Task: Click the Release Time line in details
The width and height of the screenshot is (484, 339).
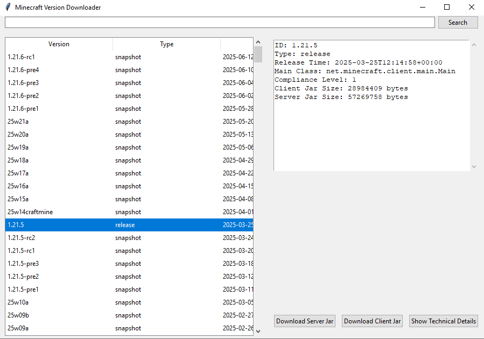Action: click(359, 62)
